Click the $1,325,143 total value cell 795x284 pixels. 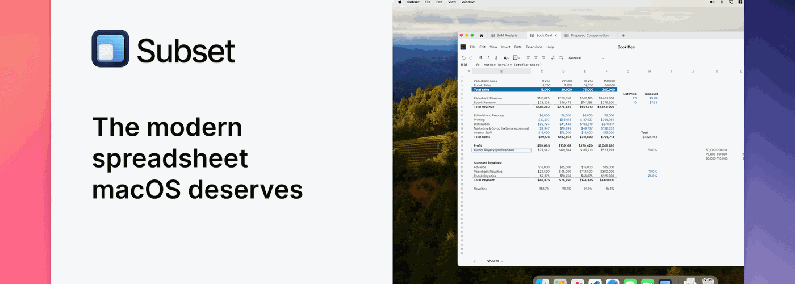pos(650,137)
